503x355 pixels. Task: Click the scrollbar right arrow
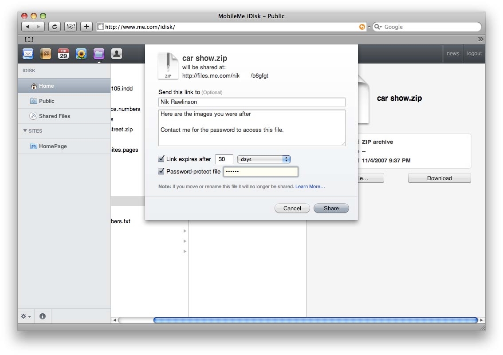(x=482, y=320)
